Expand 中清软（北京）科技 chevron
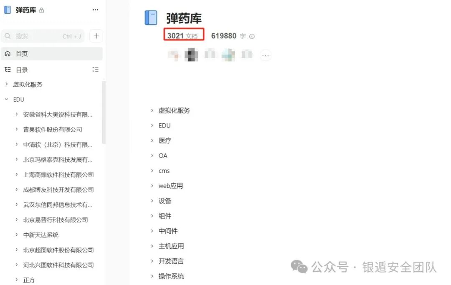 click(17, 144)
